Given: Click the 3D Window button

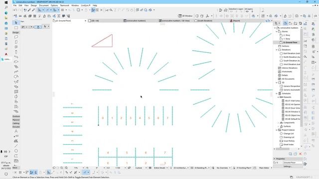Looking at the screenshot, I should pos(185,16).
